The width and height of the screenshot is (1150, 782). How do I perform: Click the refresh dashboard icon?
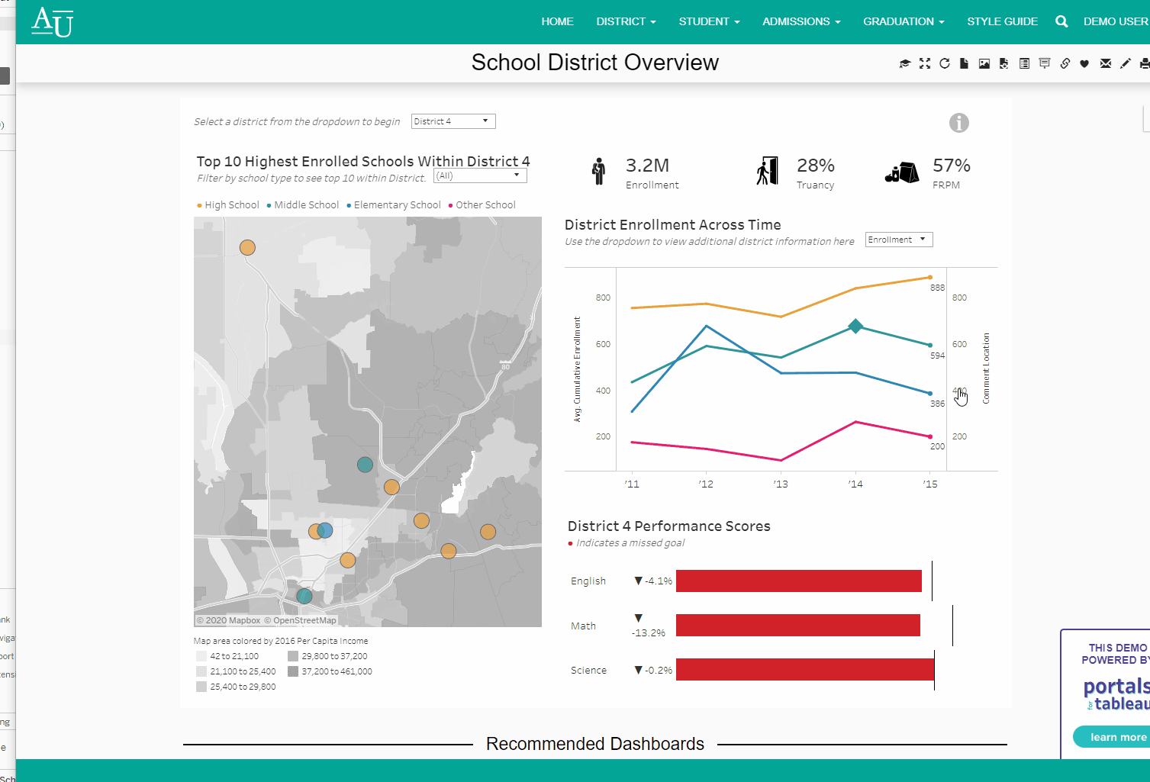pos(945,63)
